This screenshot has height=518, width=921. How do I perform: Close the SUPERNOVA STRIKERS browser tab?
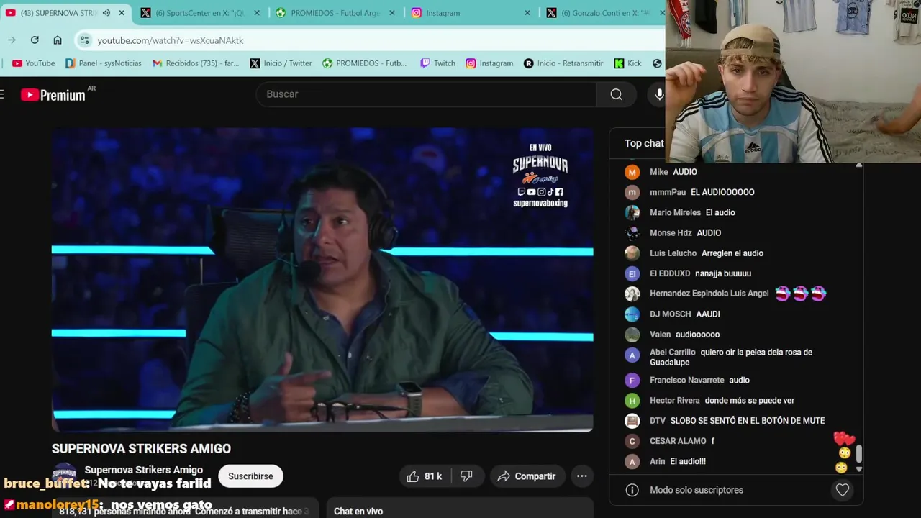pos(122,13)
